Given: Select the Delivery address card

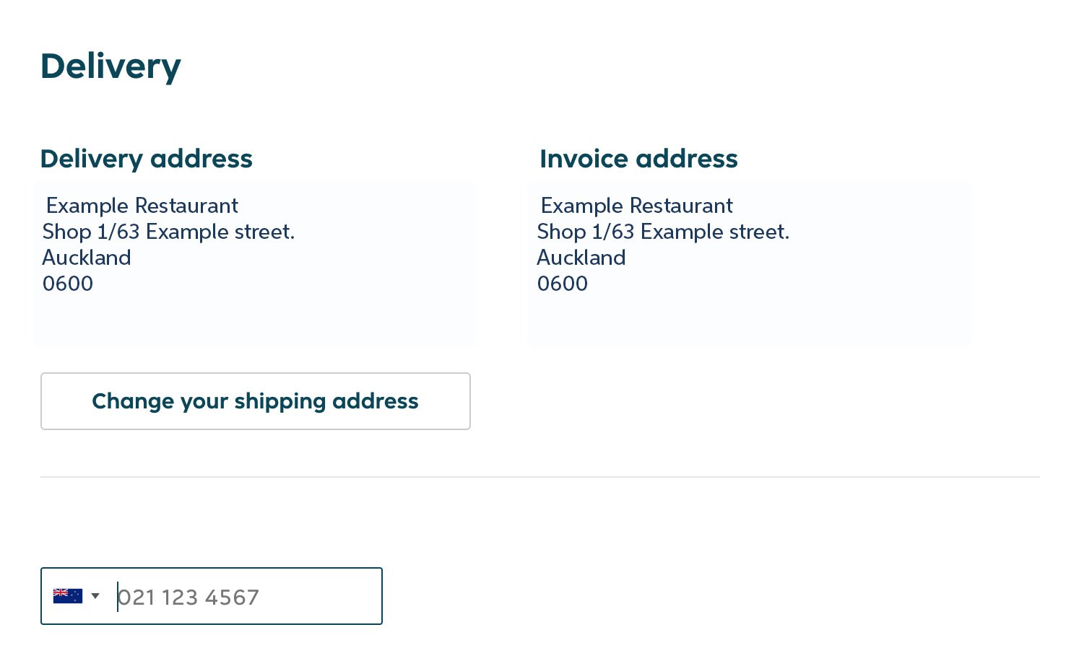Looking at the screenshot, I should (x=254, y=264).
